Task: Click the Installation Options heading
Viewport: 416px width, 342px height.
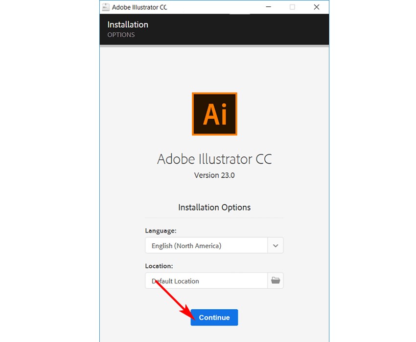Action: 214,207
